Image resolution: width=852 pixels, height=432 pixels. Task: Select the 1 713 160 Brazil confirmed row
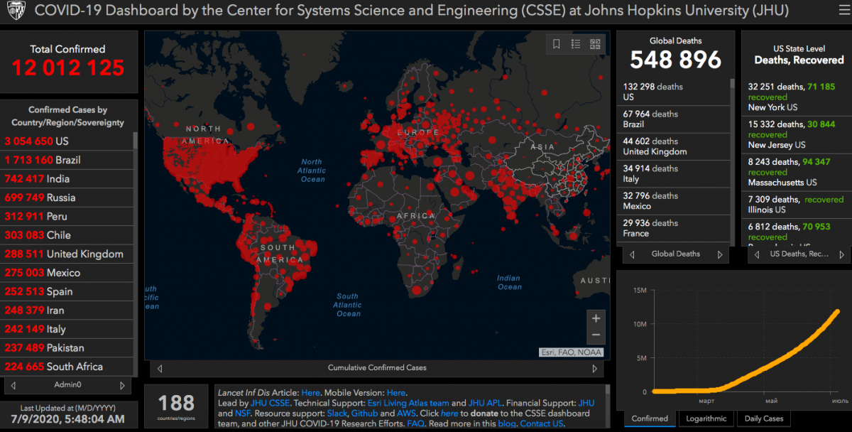tap(68, 160)
